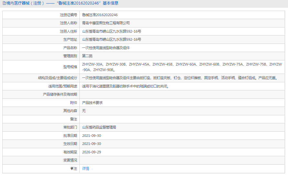The width and height of the screenshot is (288, 175).
Task: Click the structure description mentioning 抵钉座
Action: coord(180,78)
